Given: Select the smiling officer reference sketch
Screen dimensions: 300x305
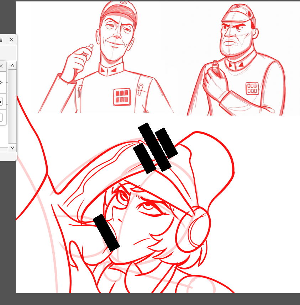Looking at the screenshot, I should coord(106,57).
